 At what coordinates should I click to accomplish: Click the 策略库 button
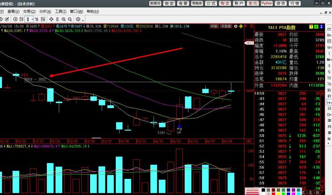pyautogui.click(x=197, y=3)
